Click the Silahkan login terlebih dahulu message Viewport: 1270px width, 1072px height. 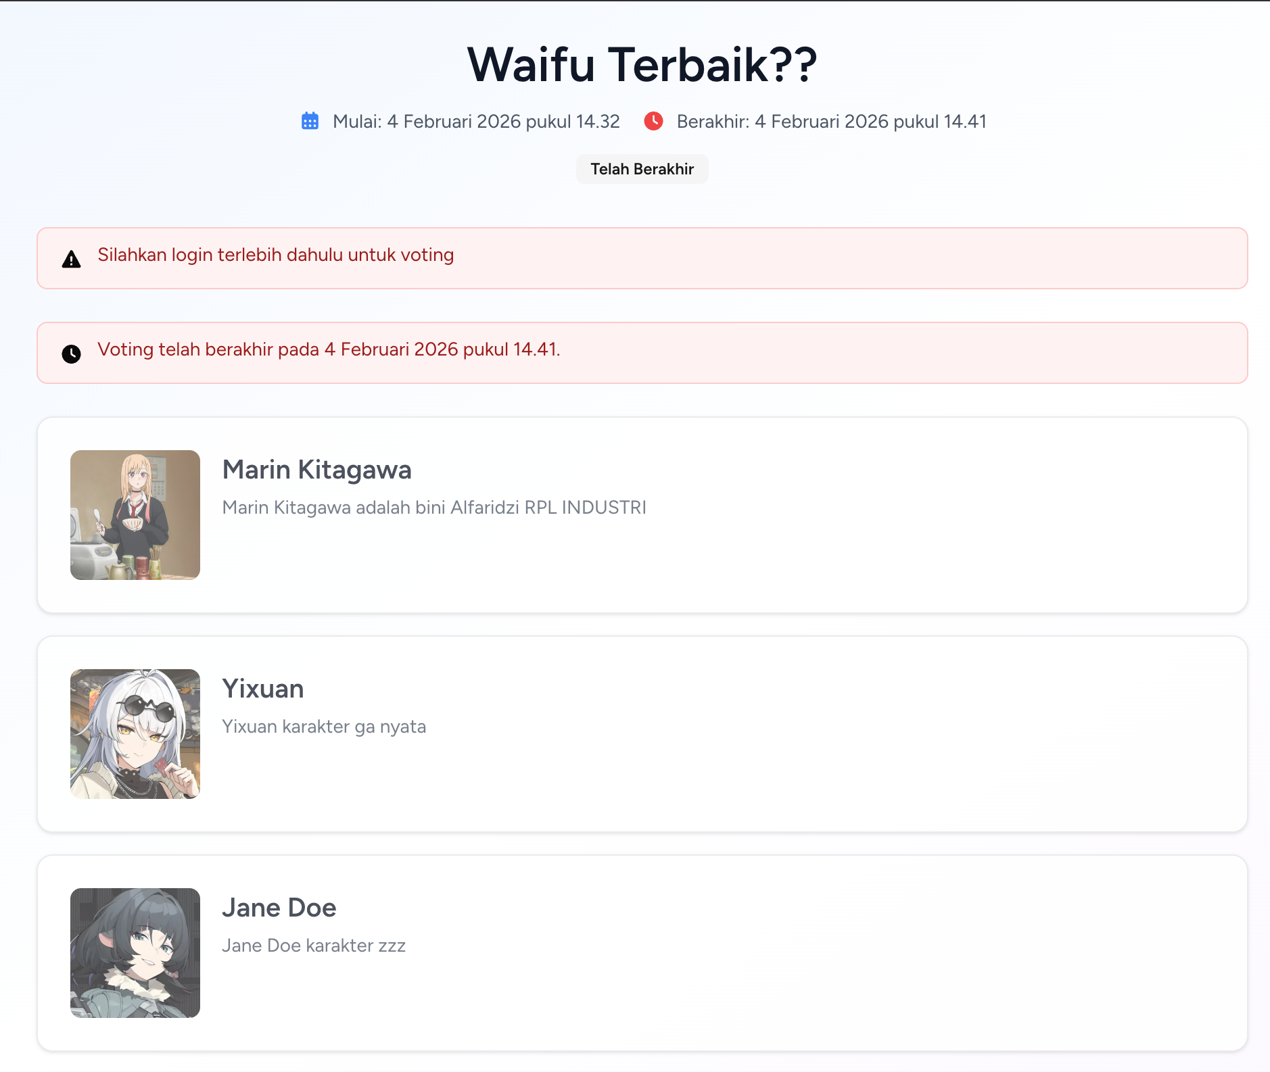(276, 255)
